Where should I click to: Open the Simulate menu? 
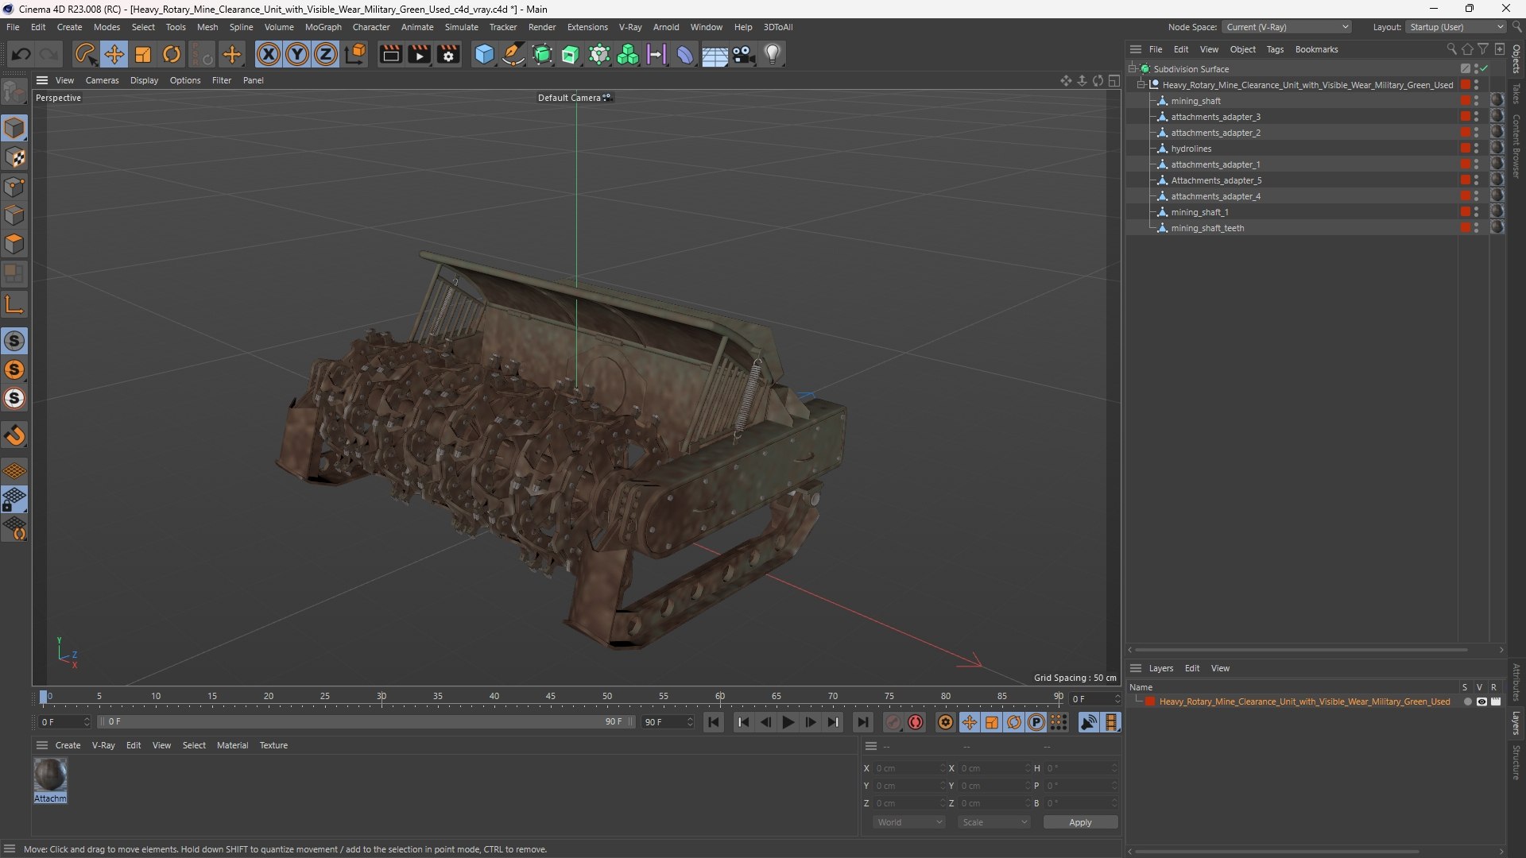461,27
